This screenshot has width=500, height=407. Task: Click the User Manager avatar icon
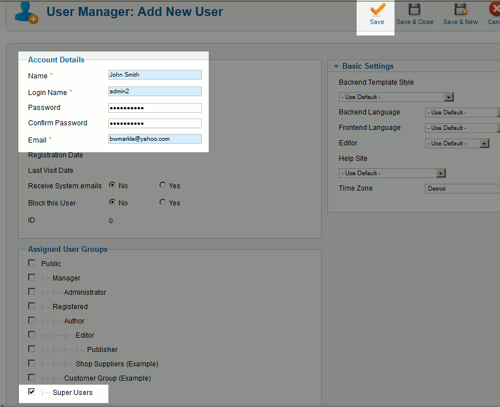26,12
